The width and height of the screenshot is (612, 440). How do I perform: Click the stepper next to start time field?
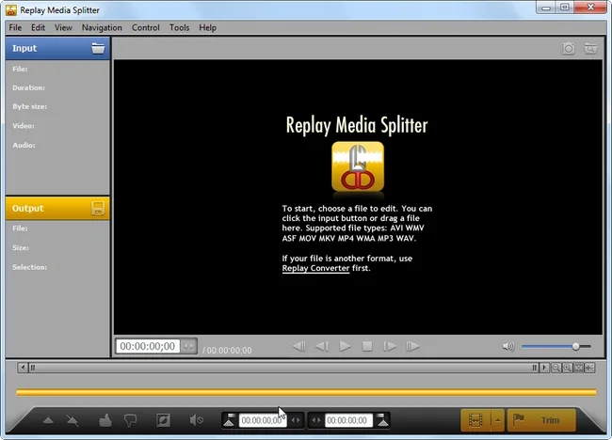click(x=296, y=420)
